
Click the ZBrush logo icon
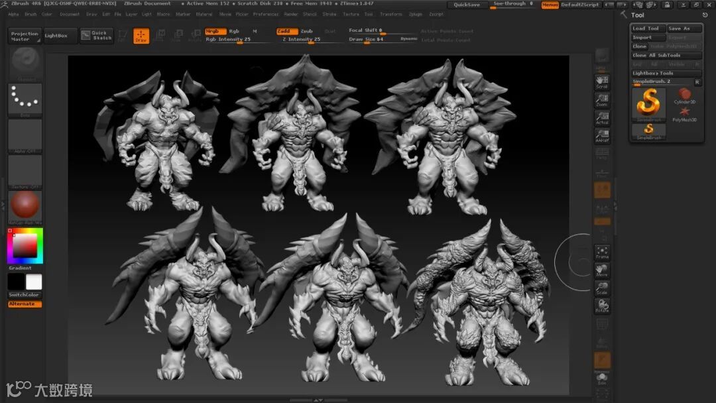tap(5, 4)
